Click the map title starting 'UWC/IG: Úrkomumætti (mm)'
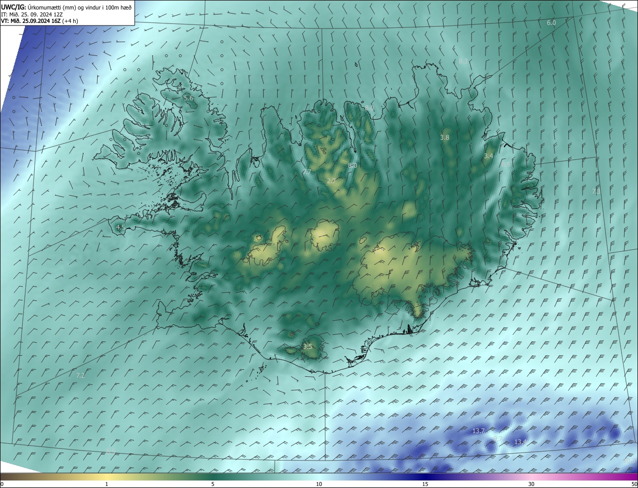 [66, 6]
